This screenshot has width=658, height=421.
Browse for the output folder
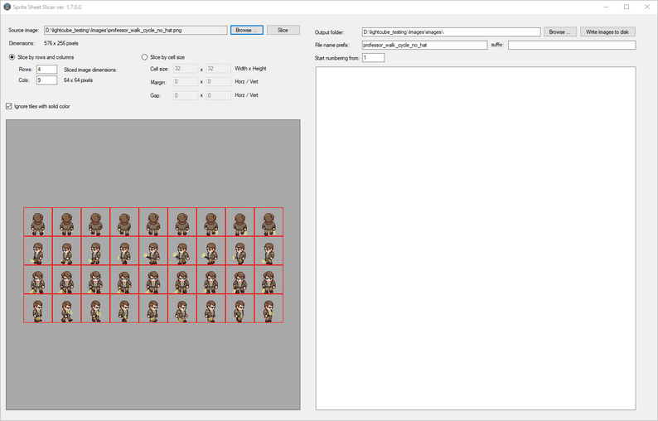[x=560, y=31]
